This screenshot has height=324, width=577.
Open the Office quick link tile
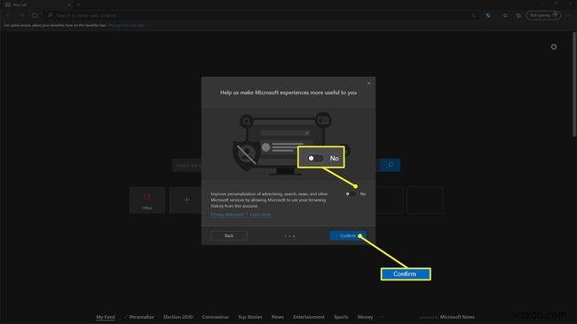point(146,200)
